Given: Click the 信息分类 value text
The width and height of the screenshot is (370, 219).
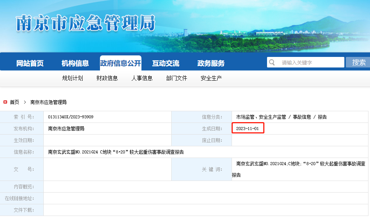Looking at the screenshot, I should coord(281,117).
